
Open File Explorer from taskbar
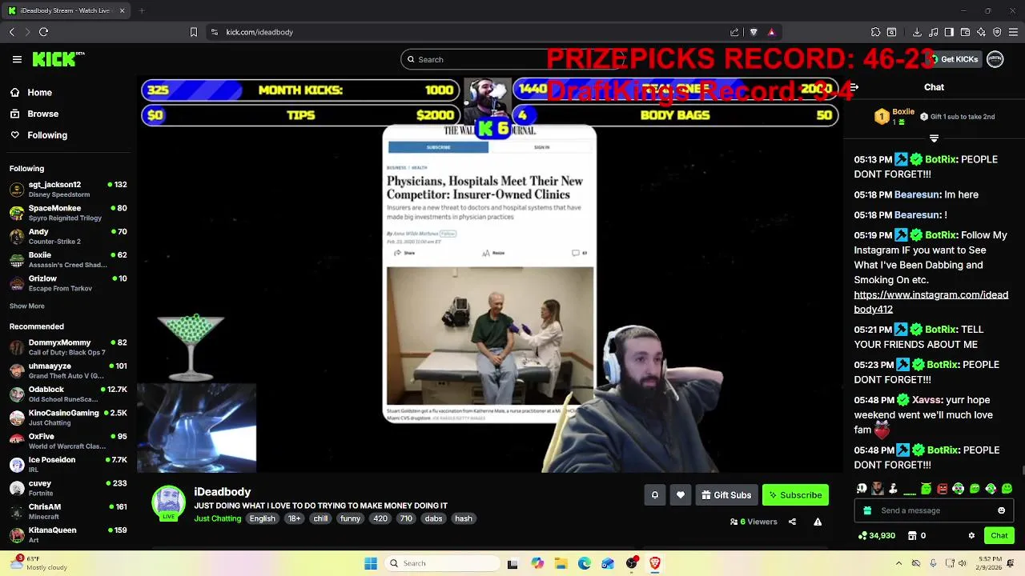561,563
